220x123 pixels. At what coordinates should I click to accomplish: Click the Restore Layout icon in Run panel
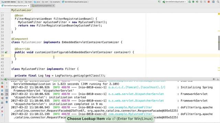pos(2,103)
